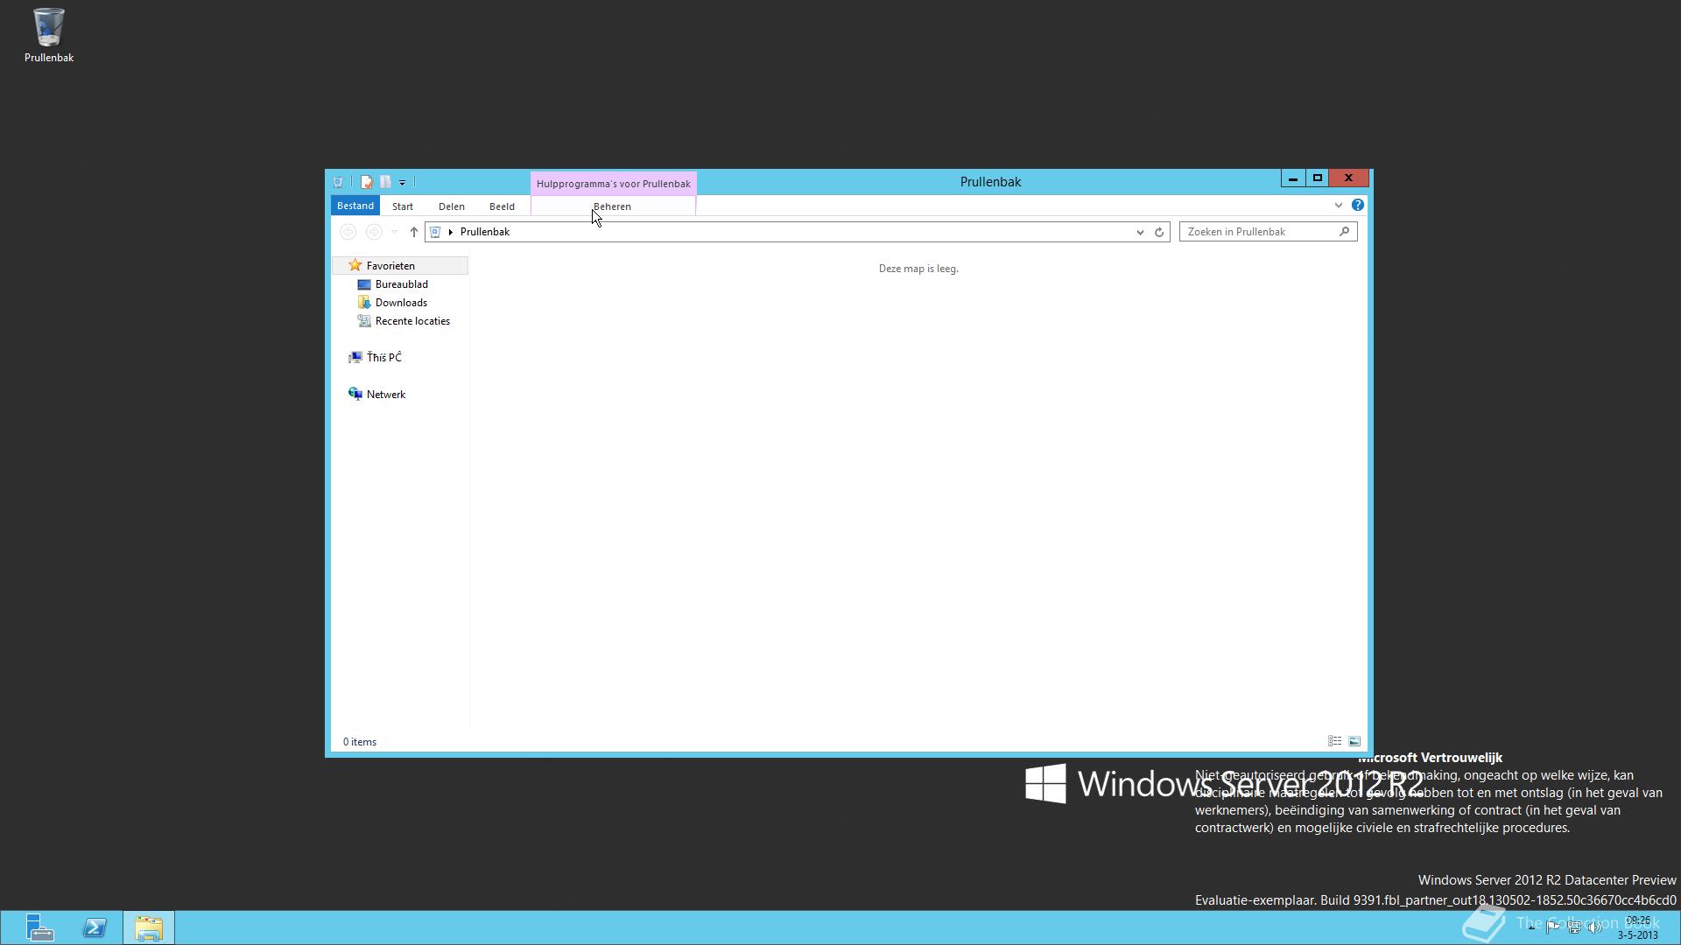Select Netwerk in the navigation pane
1681x945 pixels.
[x=385, y=395]
